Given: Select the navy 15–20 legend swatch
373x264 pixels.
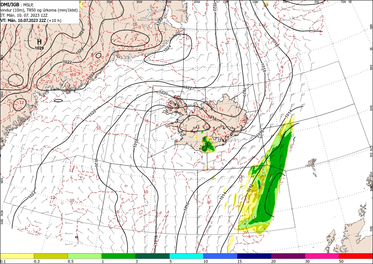Looking at the screenshot, I should (254, 256).
